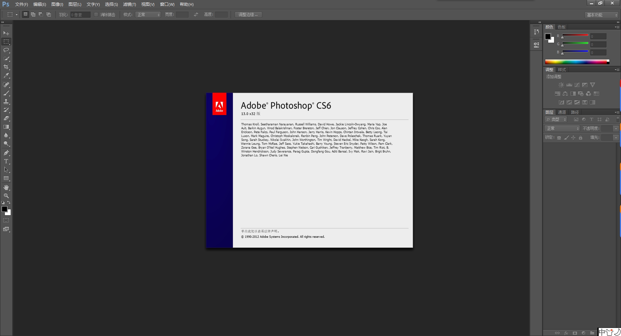Click the 调整边缘 Refine Edge button
Viewport: 621px width, 336px height.
coord(248,15)
